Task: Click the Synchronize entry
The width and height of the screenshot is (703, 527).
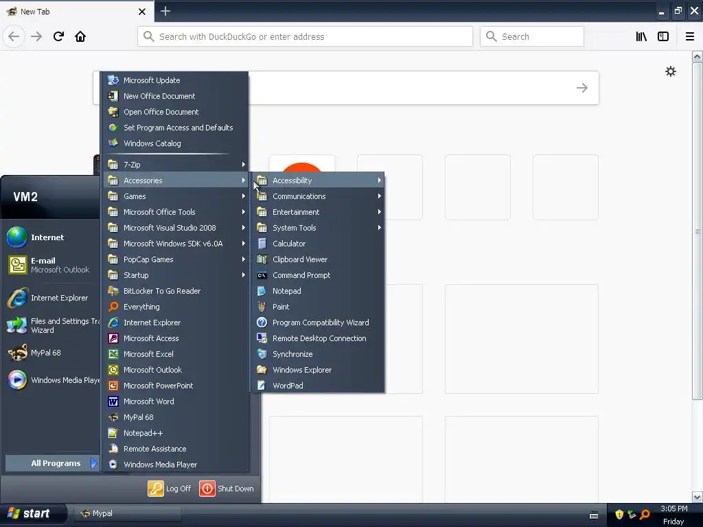Action: [319, 354]
